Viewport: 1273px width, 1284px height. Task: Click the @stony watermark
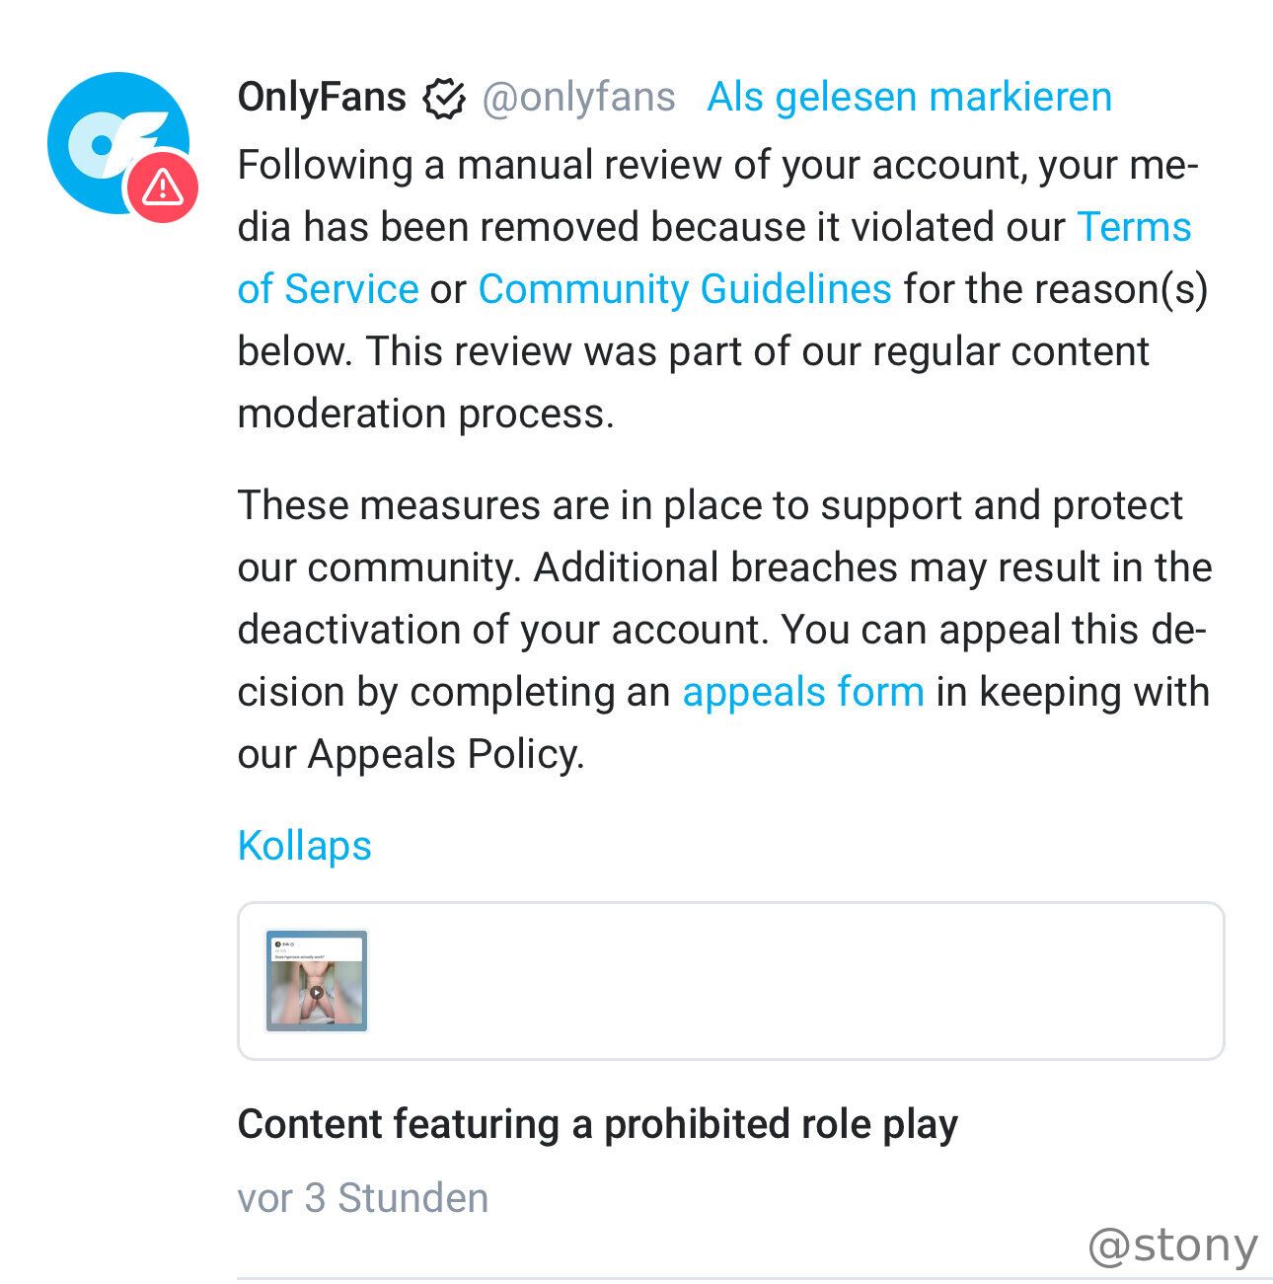(1172, 1246)
